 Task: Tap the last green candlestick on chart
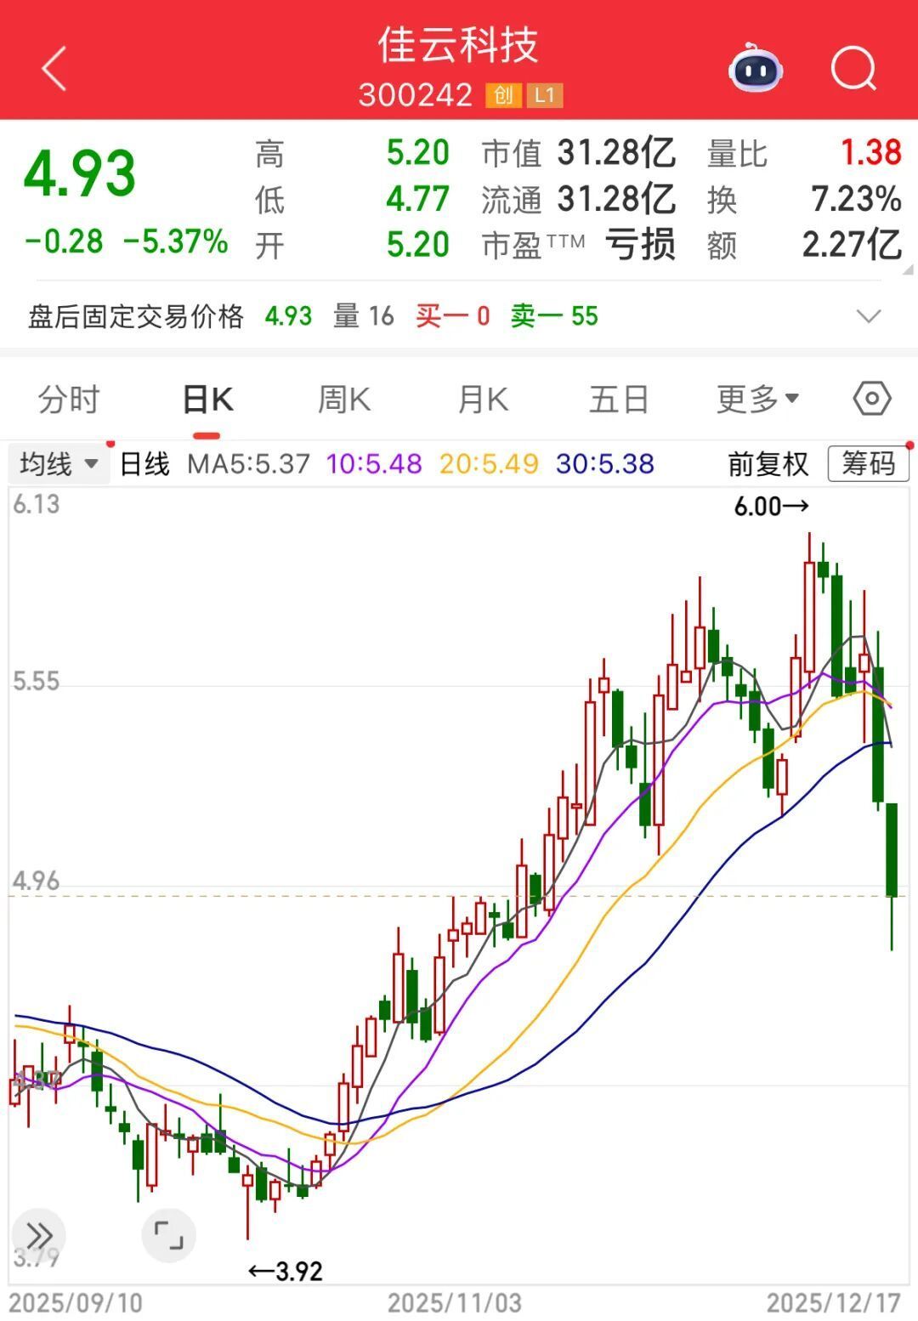pyautogui.click(x=892, y=850)
